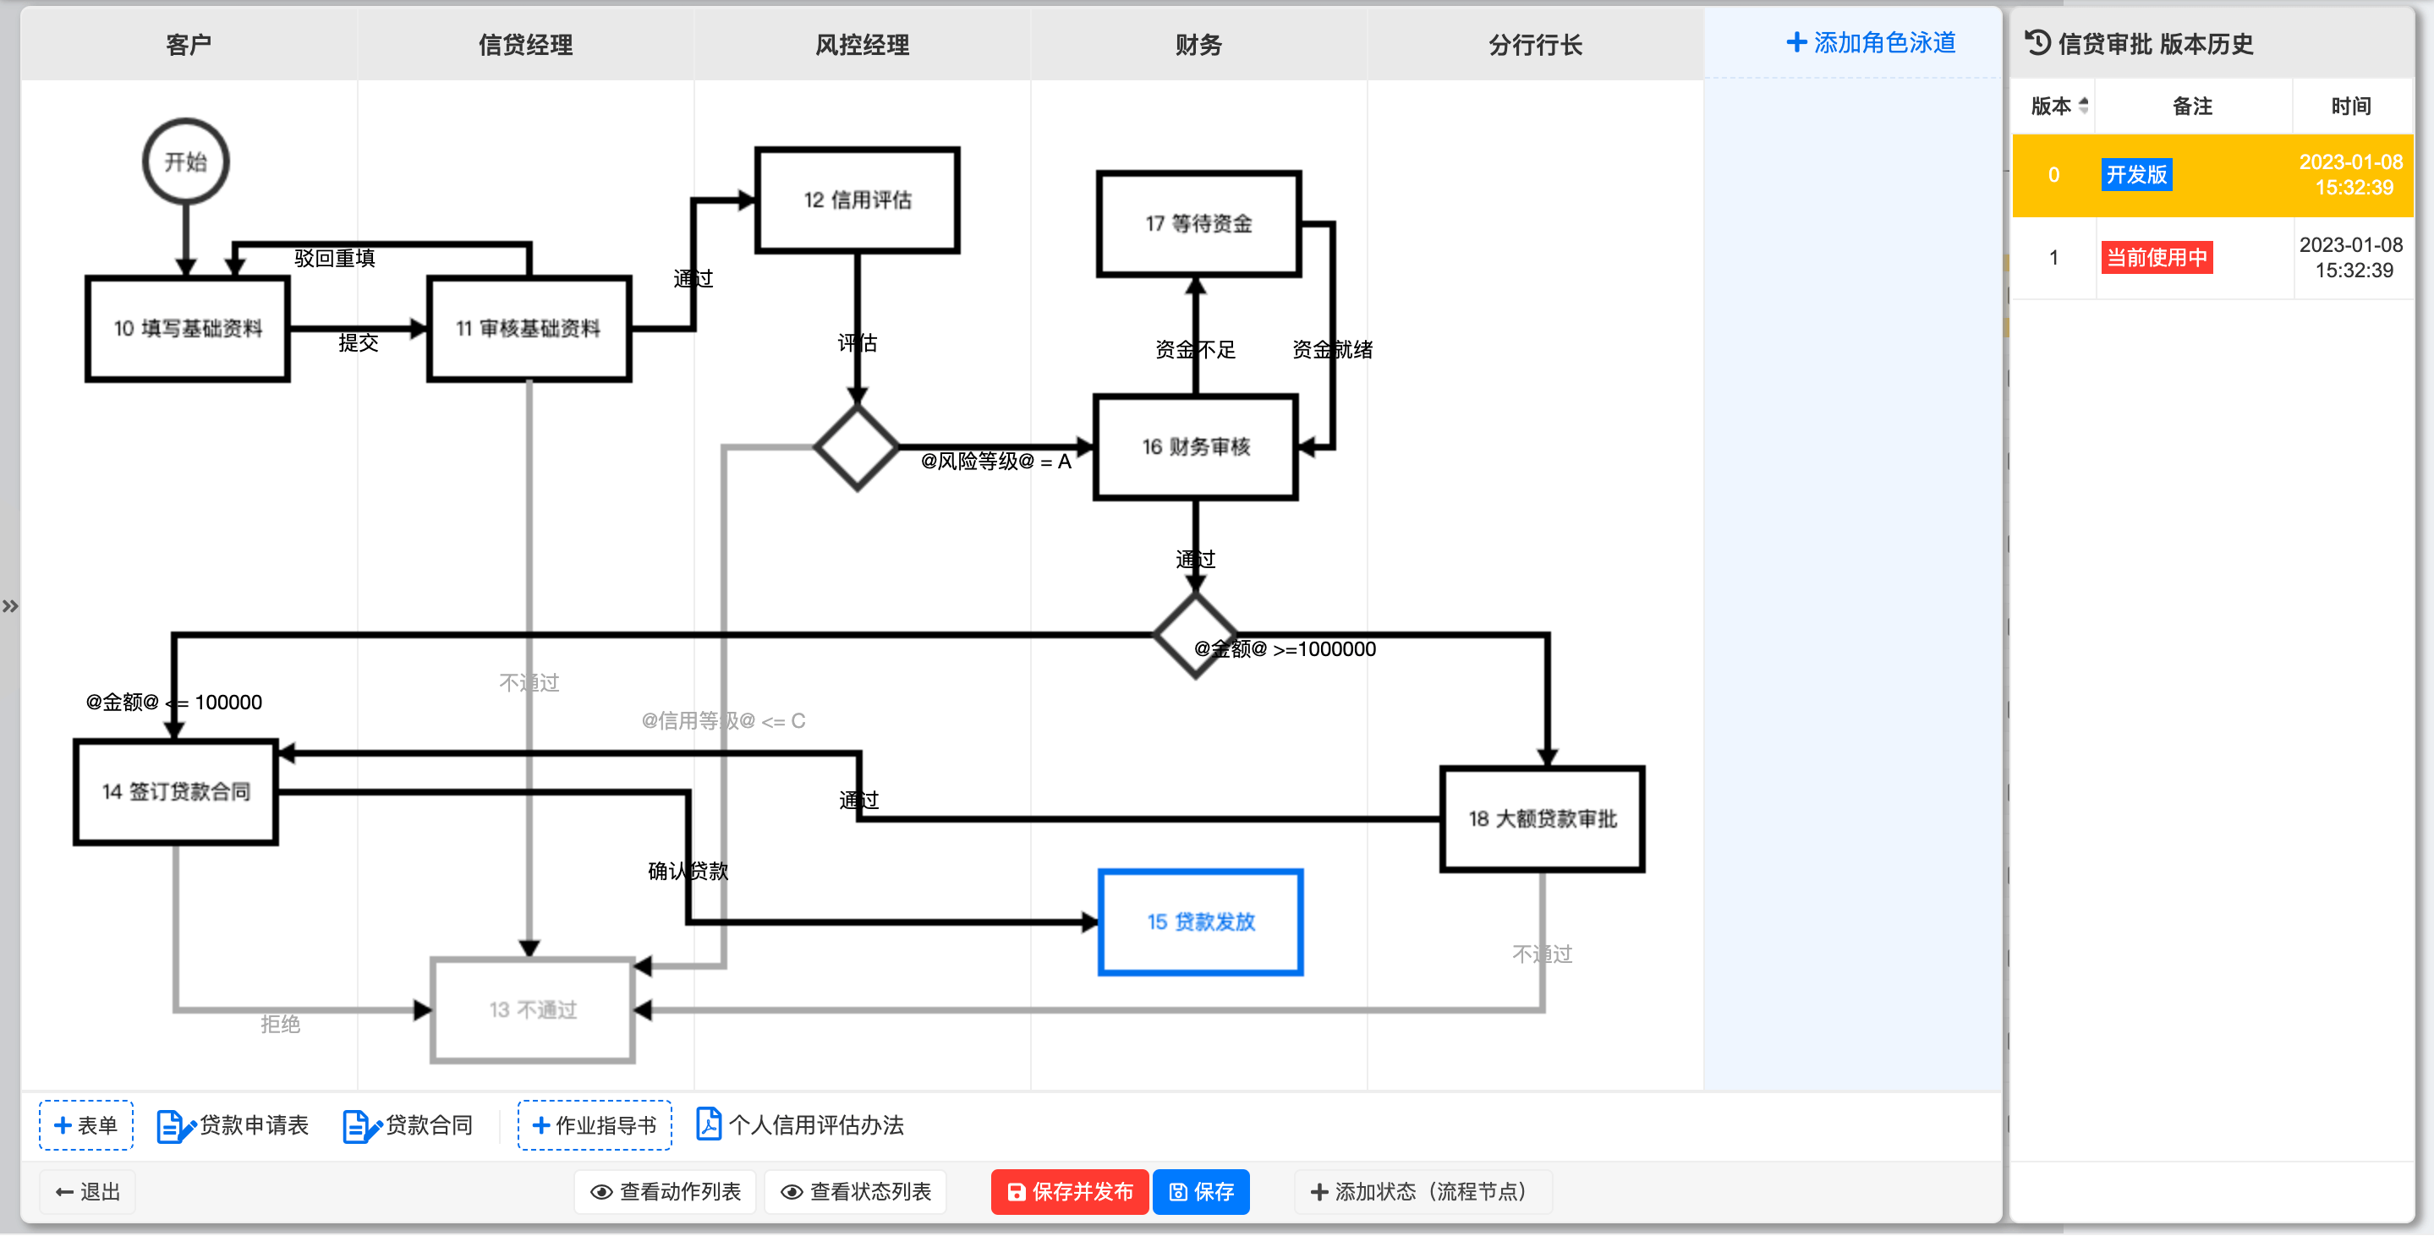Select node 11 审核基础资料

point(529,329)
